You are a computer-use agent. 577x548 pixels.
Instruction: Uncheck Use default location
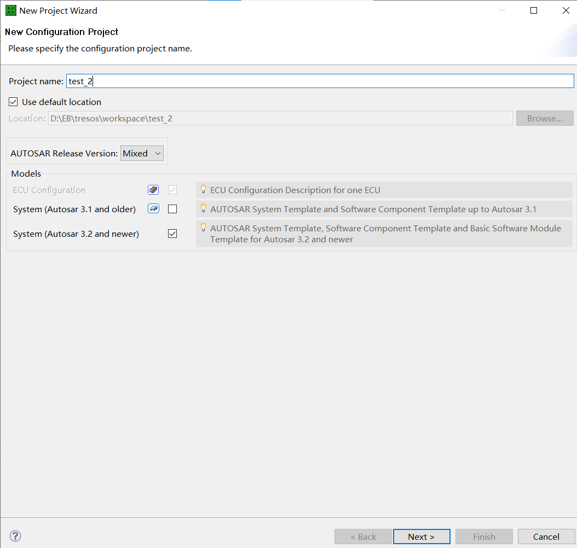pyautogui.click(x=14, y=102)
